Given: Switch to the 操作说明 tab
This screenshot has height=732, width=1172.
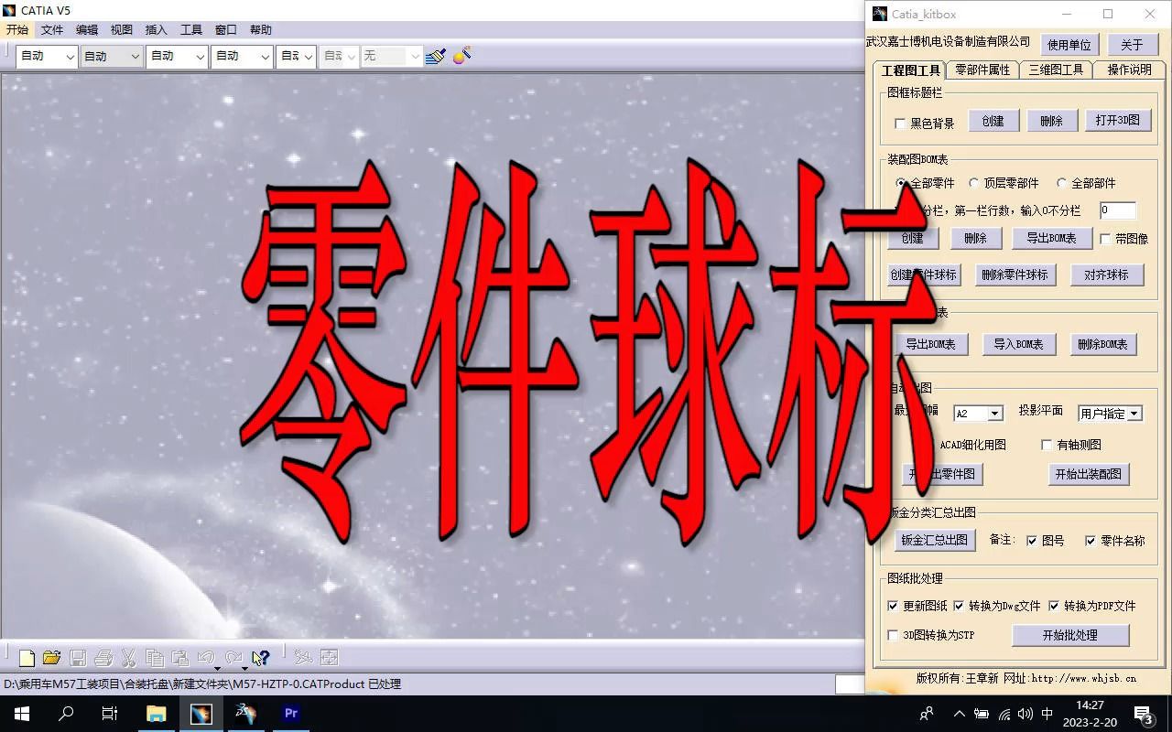Looking at the screenshot, I should click(1130, 70).
